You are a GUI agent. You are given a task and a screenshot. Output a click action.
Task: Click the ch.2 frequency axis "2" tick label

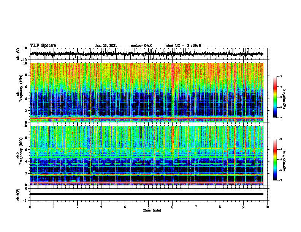[26, 173]
